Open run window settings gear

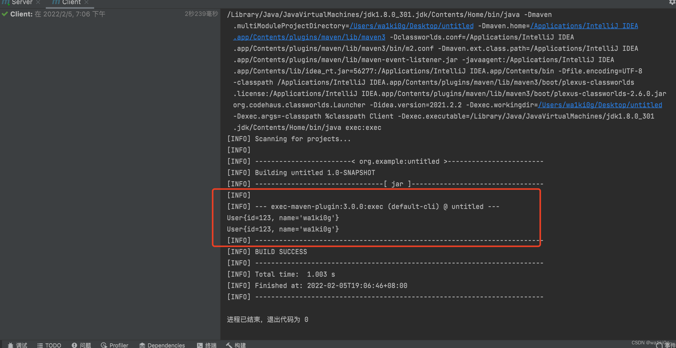tap(672, 2)
